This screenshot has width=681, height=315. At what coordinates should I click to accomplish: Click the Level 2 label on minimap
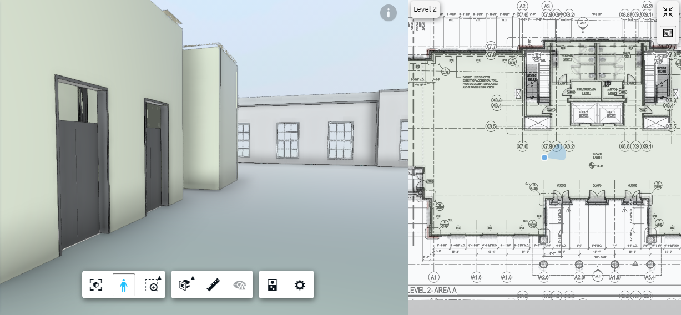[425, 9]
